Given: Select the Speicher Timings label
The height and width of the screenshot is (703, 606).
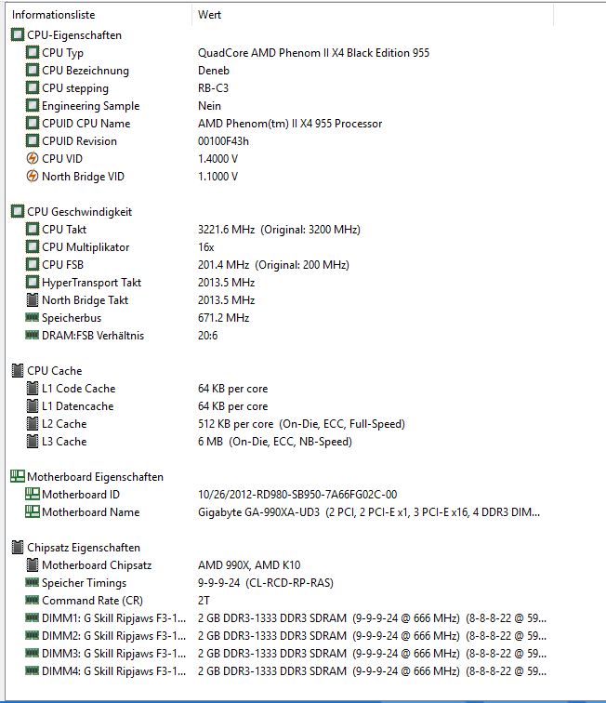Looking at the screenshot, I should (85, 583).
